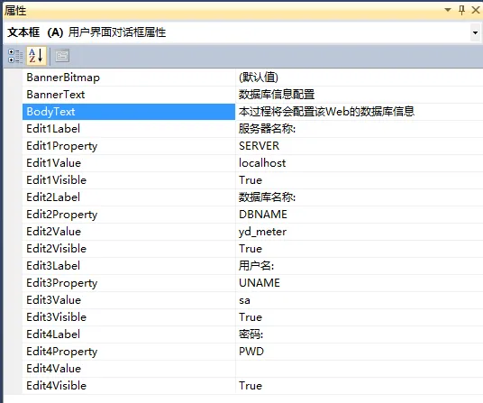
Task: Toggle the Edit4Visible True value
Action: (360, 386)
